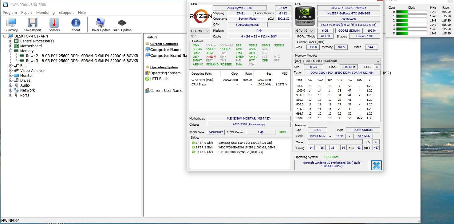This screenshot has width=454, height=224.
Task: Collapse the Memory tree node
Action: [11, 51]
